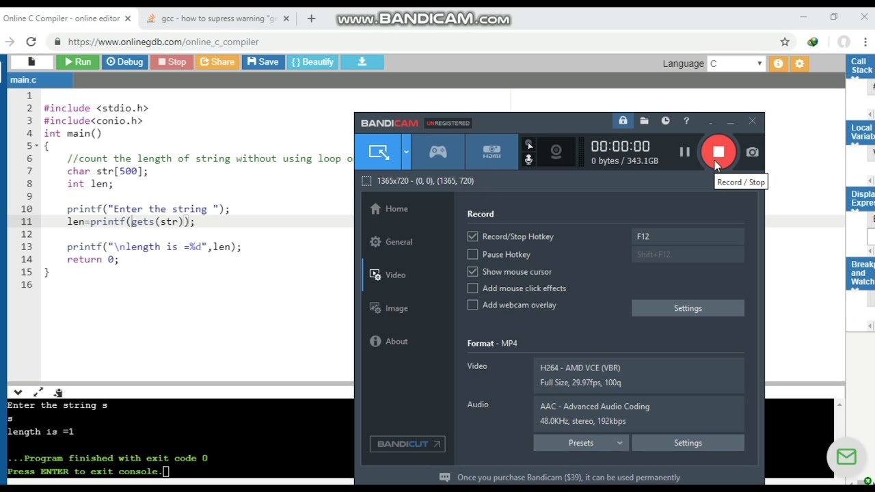Uncheck Record/Stop Hotkey checkbox

coord(472,236)
